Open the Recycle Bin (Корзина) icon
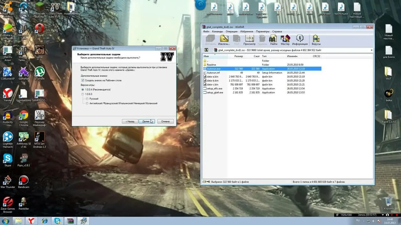401x225 pixels. point(389,203)
